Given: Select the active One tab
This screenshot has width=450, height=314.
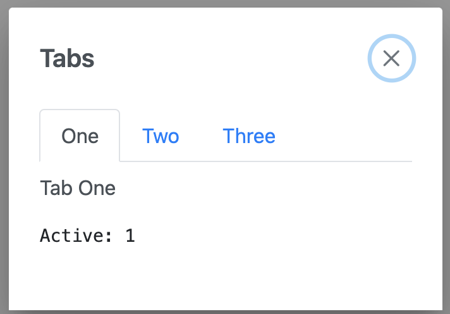Looking at the screenshot, I should (80, 136).
